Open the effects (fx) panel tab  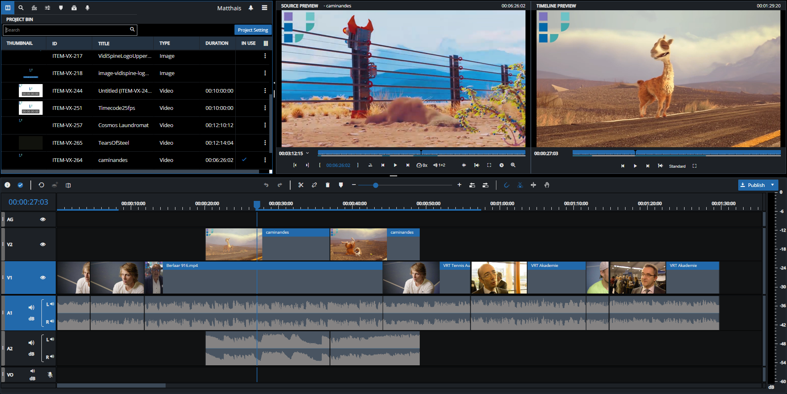click(x=34, y=8)
